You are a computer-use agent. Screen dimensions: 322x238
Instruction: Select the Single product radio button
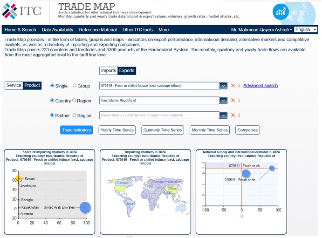click(x=52, y=86)
